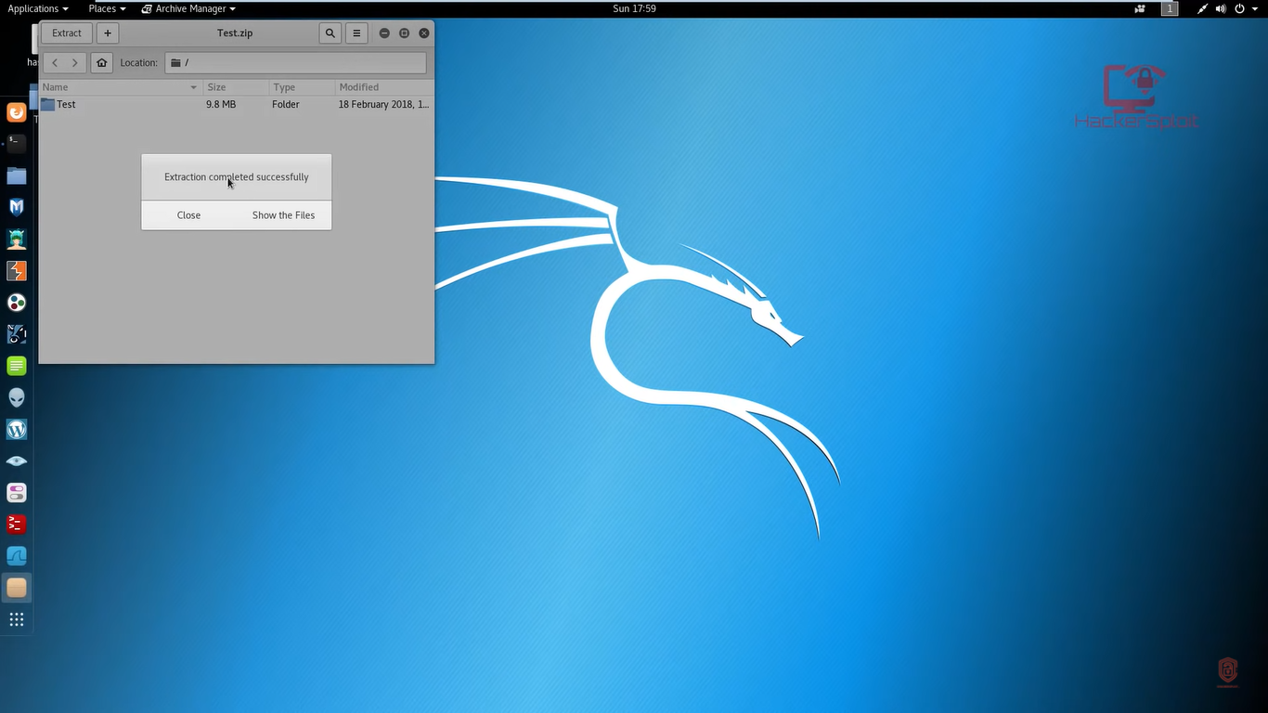Image resolution: width=1268 pixels, height=713 pixels.
Task: Close the extraction completed dialog
Action: 188,215
